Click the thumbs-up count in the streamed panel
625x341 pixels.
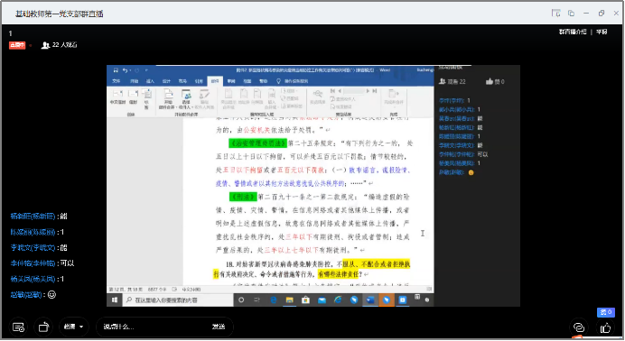click(495, 81)
